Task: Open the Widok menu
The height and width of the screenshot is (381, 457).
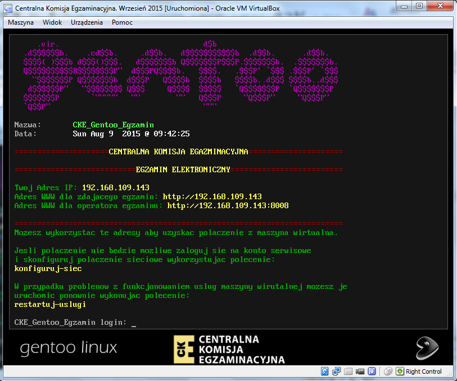Action: tap(52, 22)
